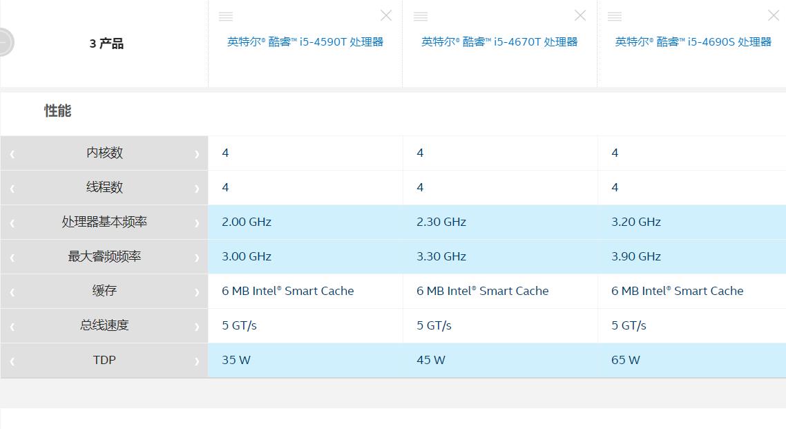
Task: Click the drag handle above i5-4590T column
Action: 225,15
